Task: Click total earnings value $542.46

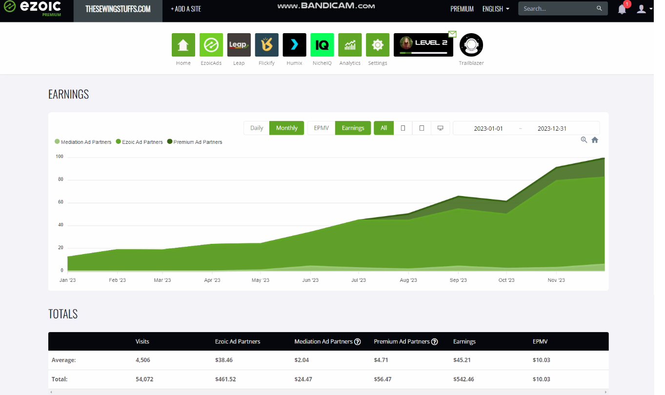Action: [x=464, y=379]
